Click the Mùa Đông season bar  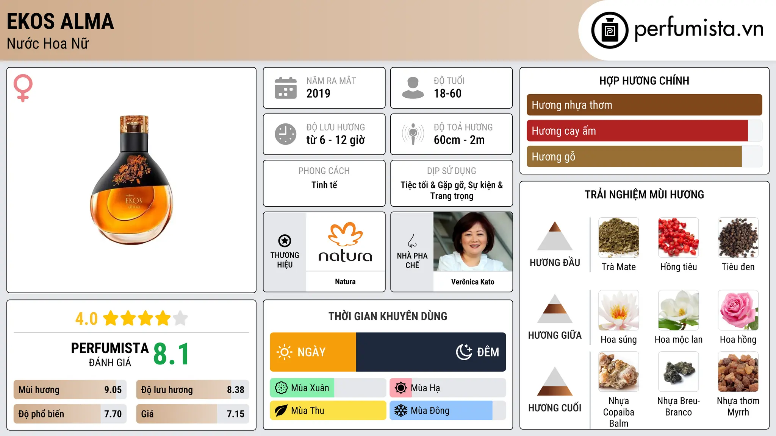[448, 411]
